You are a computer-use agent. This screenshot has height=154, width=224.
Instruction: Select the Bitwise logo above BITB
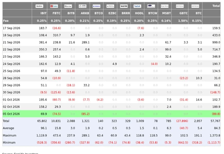pos(68,6)
